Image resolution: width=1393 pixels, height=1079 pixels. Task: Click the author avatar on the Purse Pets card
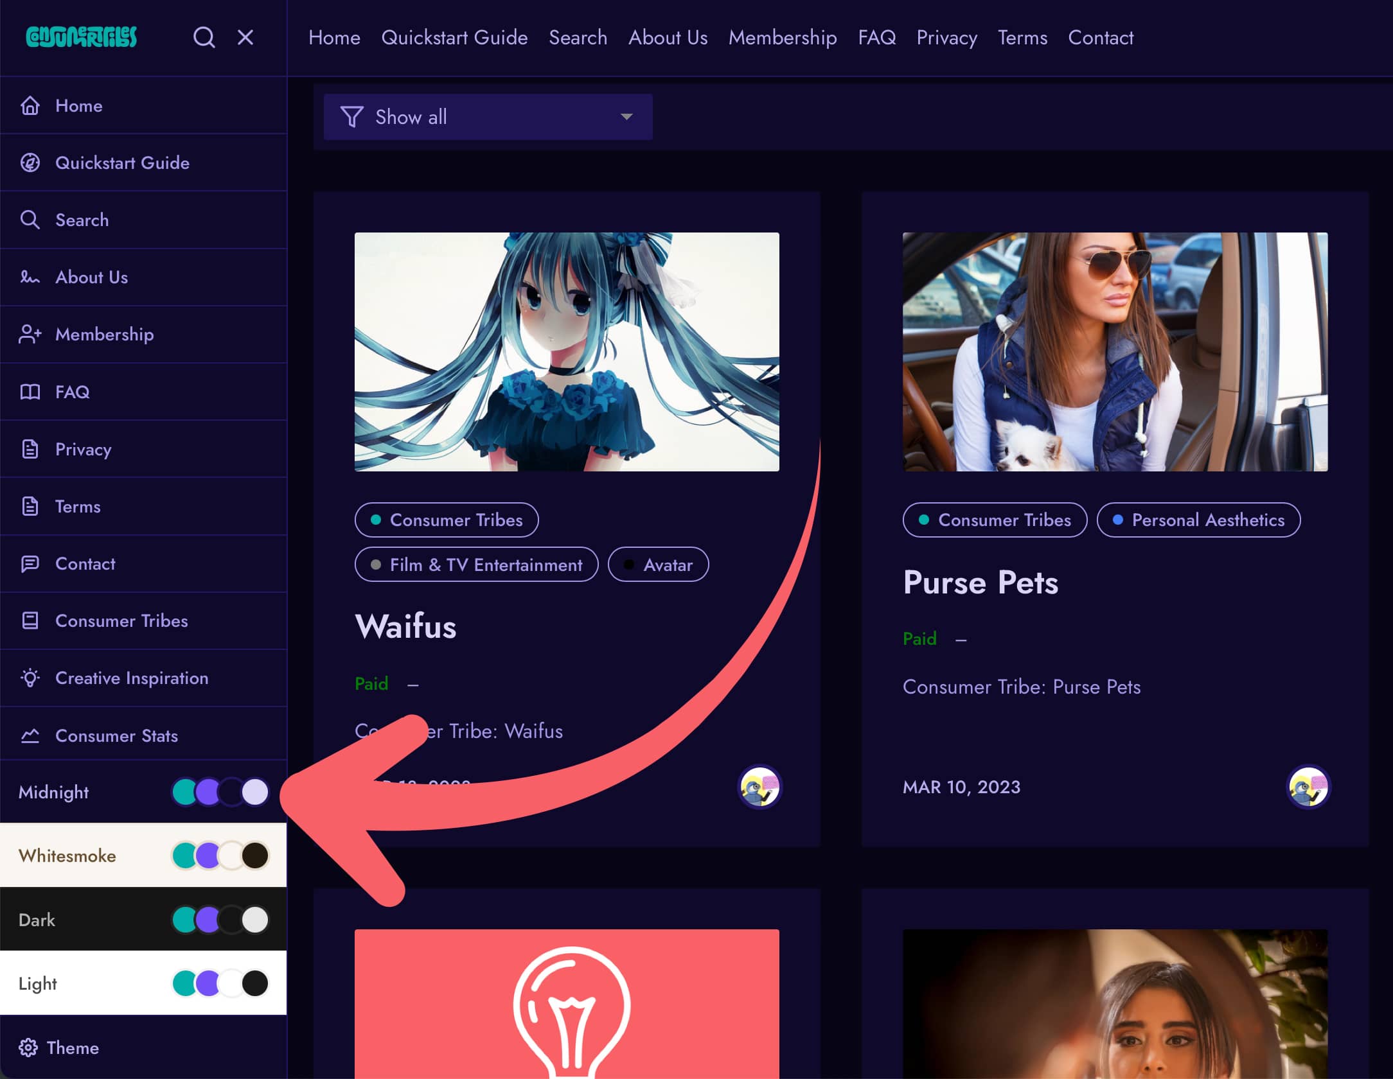(1308, 787)
